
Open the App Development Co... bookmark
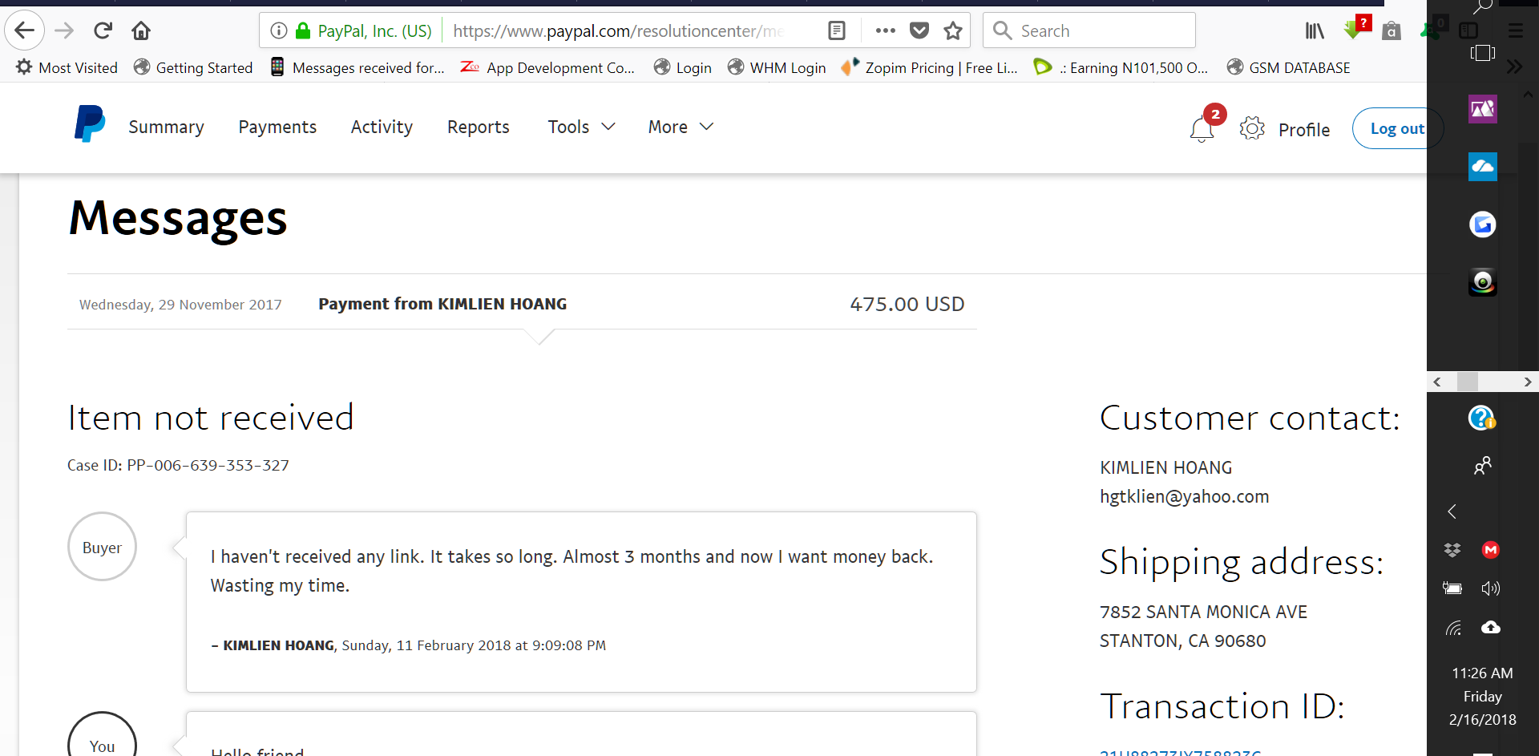547,67
